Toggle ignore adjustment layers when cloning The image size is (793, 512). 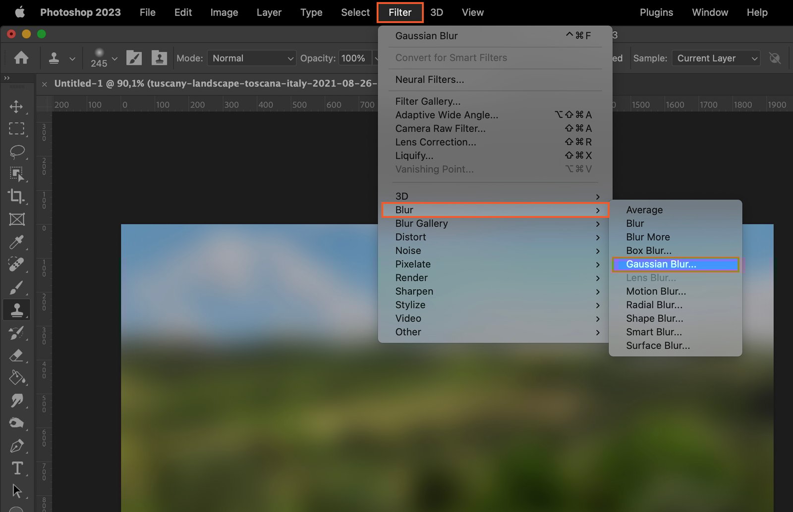tap(775, 58)
